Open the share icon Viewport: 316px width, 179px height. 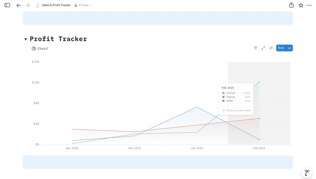click(x=291, y=5)
